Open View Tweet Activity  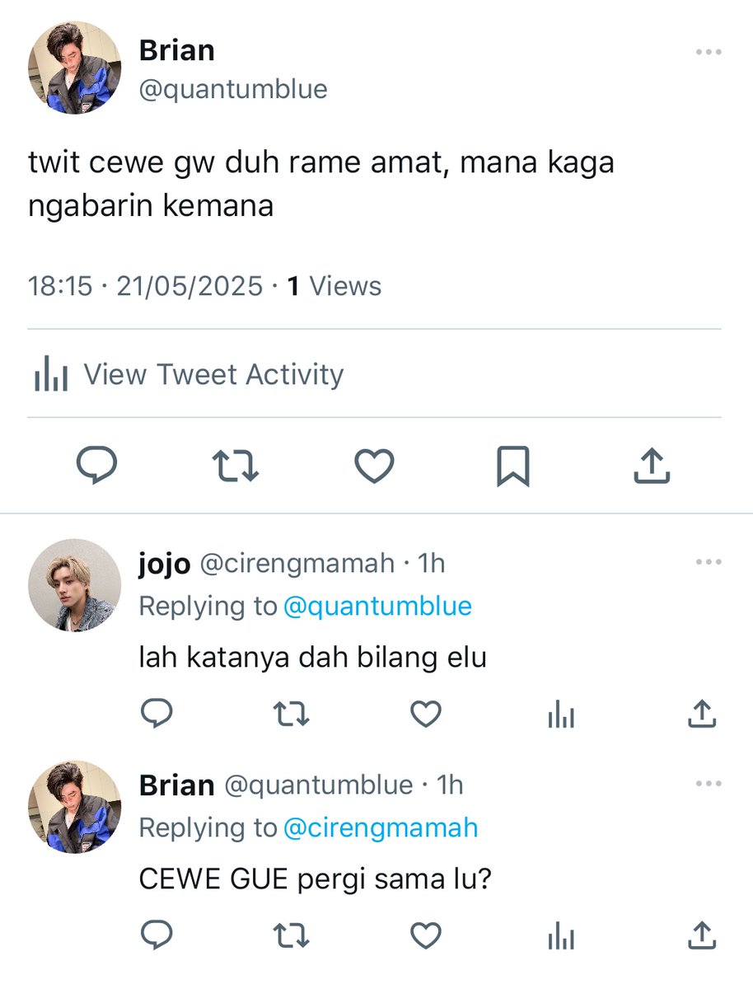pyautogui.click(x=189, y=375)
